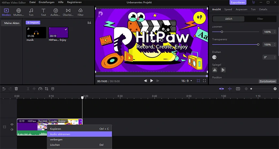Click the preview progress bar handle
The height and width of the screenshot is (149, 279).
(207, 76)
